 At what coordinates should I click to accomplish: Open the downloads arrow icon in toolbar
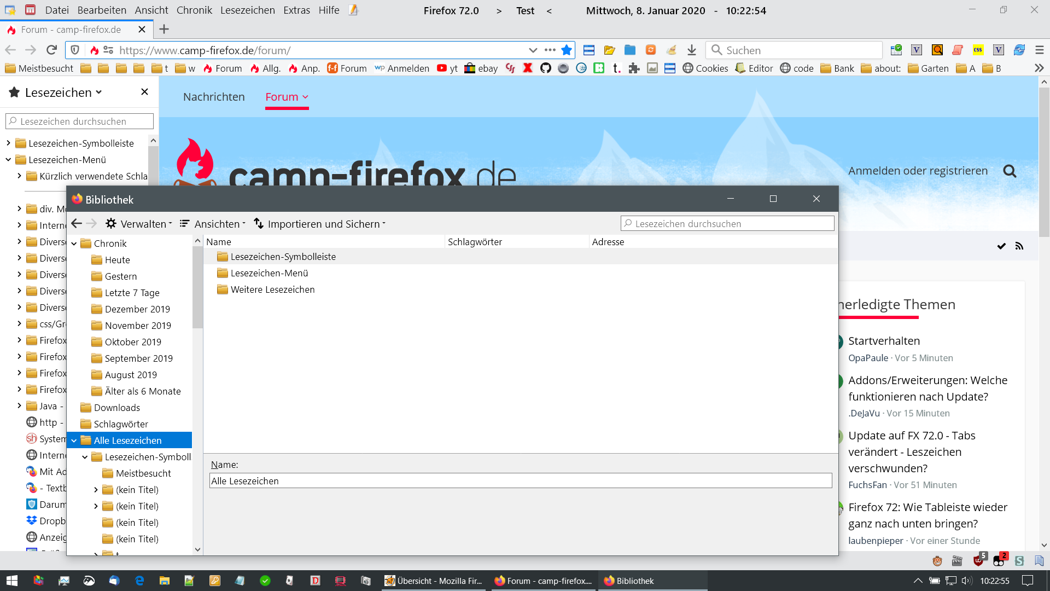tap(692, 50)
